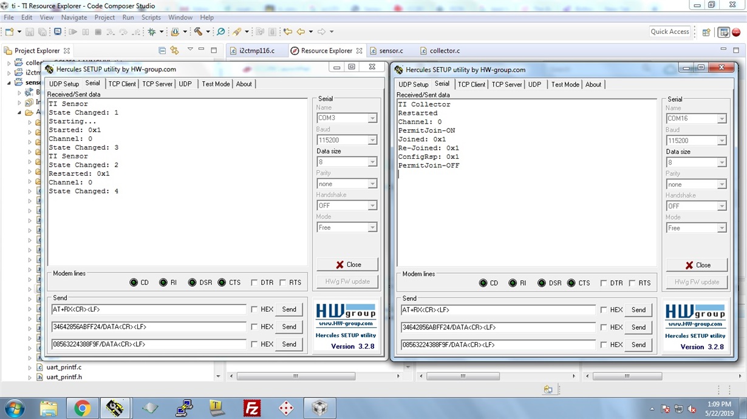The height and width of the screenshot is (419, 747).
Task: Open COM3 Name dropdown in left window
Action: [372, 118]
